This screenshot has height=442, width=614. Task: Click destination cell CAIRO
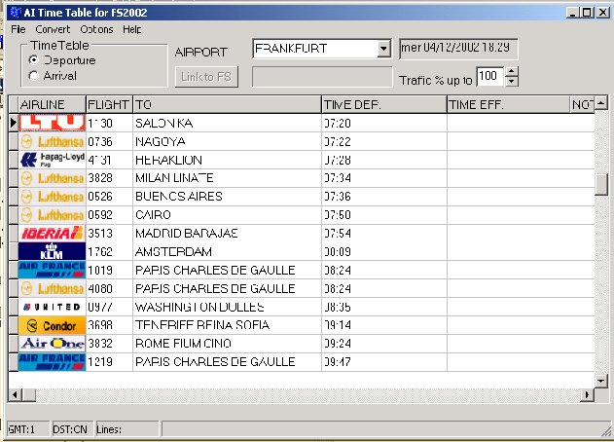point(227,215)
